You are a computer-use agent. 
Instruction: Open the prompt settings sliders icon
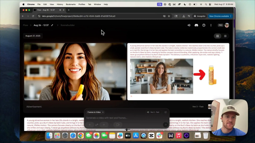tap(165, 112)
